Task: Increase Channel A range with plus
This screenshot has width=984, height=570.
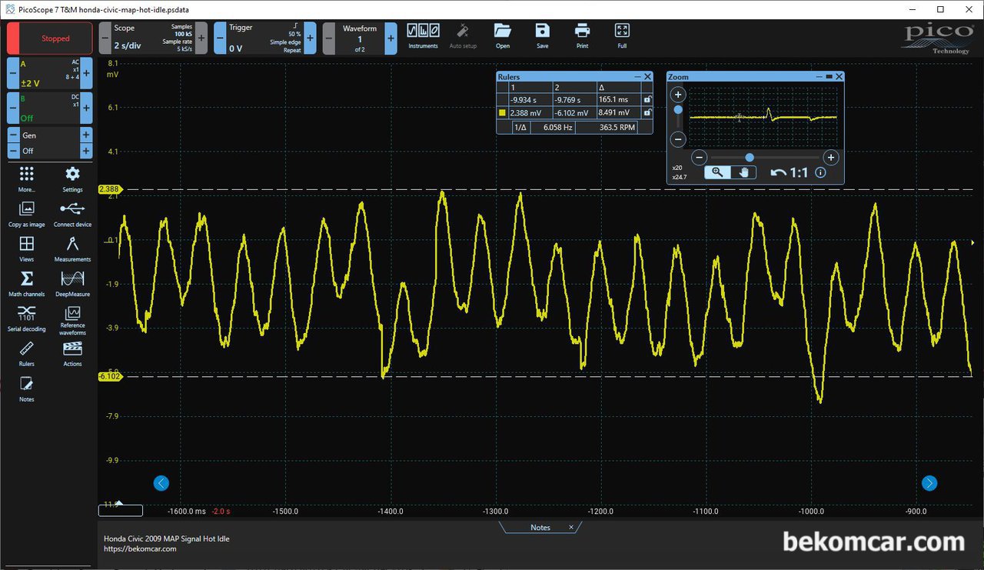Action: (86, 73)
